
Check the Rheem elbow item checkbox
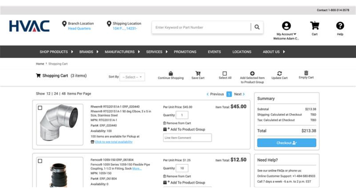coord(40,108)
